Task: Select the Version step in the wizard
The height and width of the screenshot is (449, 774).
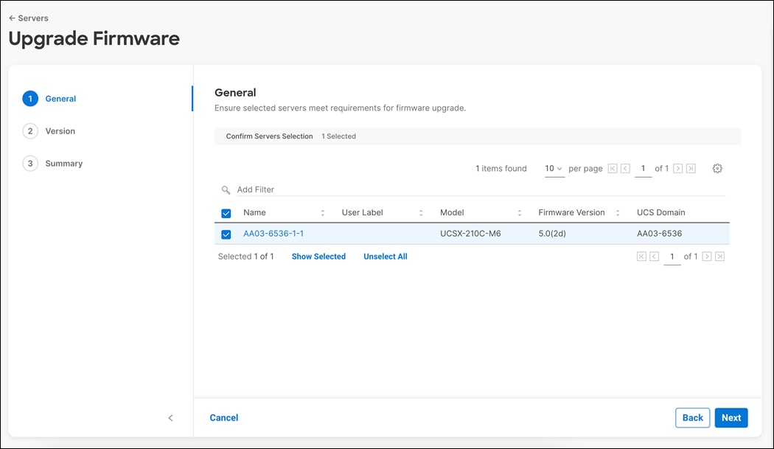Action: pyautogui.click(x=60, y=130)
